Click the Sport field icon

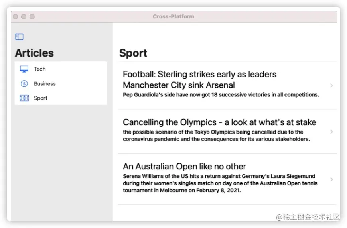(24, 98)
